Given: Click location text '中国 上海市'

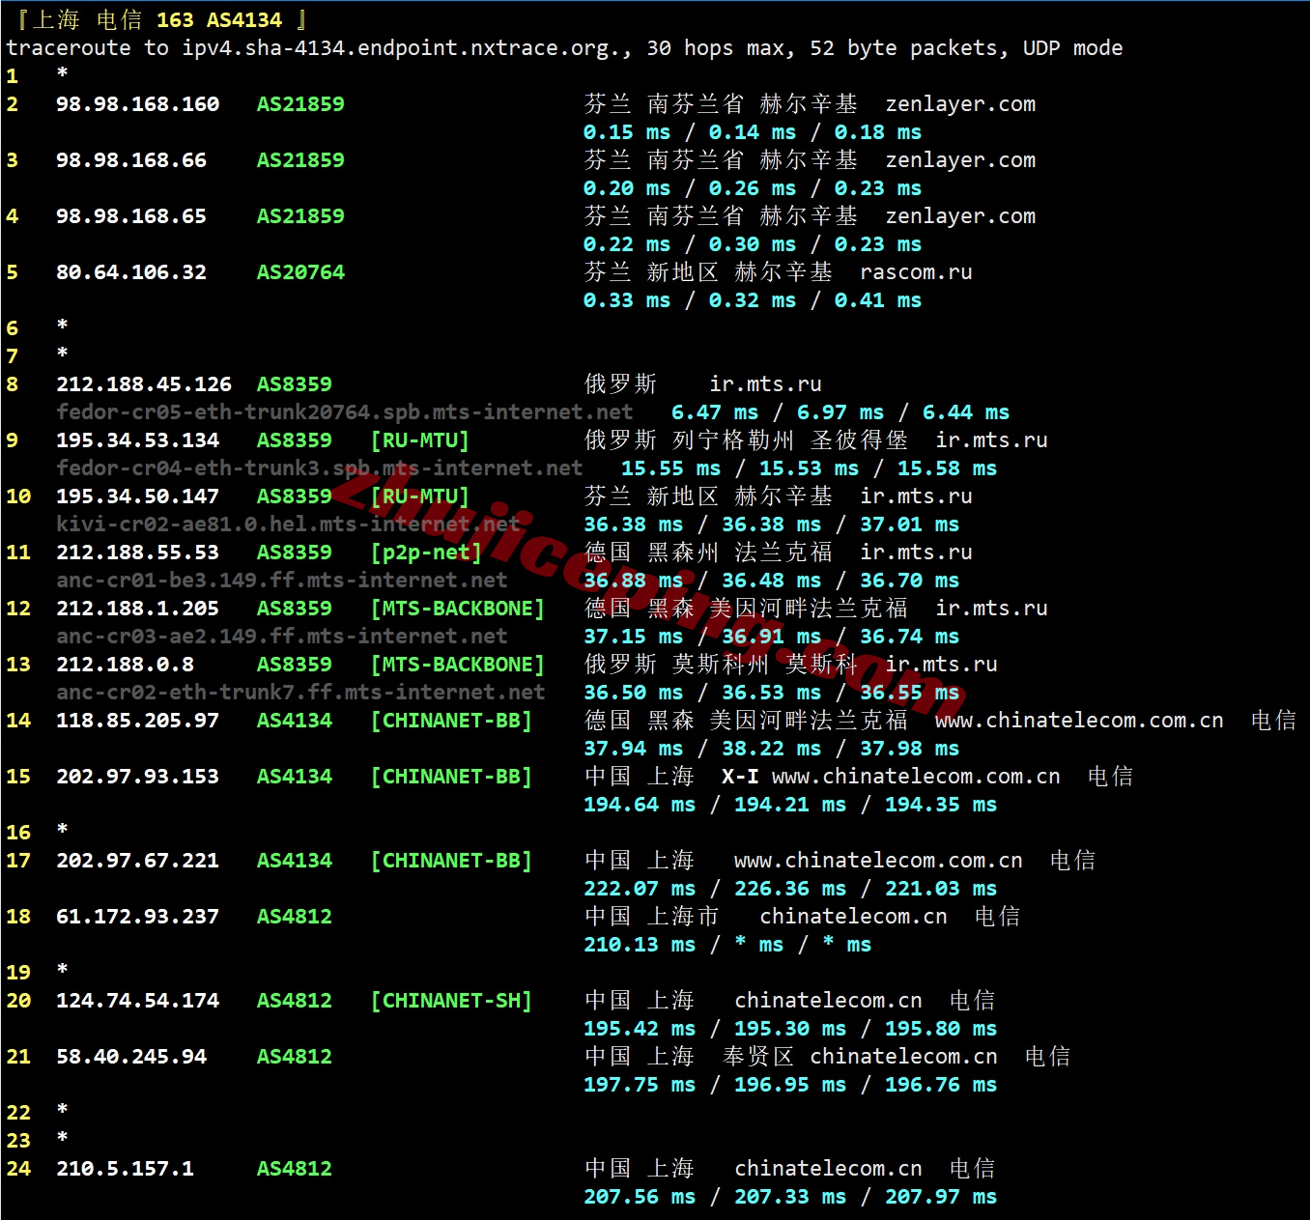Looking at the screenshot, I should 652,917.
